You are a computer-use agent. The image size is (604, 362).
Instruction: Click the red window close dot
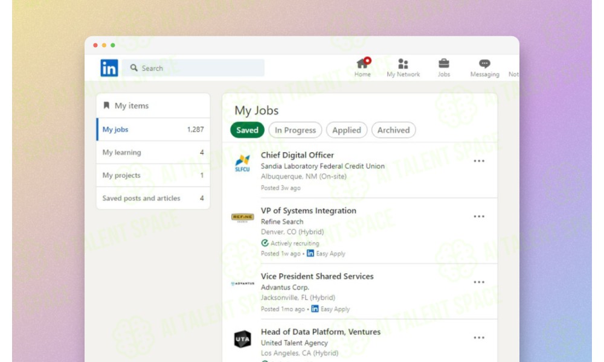(95, 45)
